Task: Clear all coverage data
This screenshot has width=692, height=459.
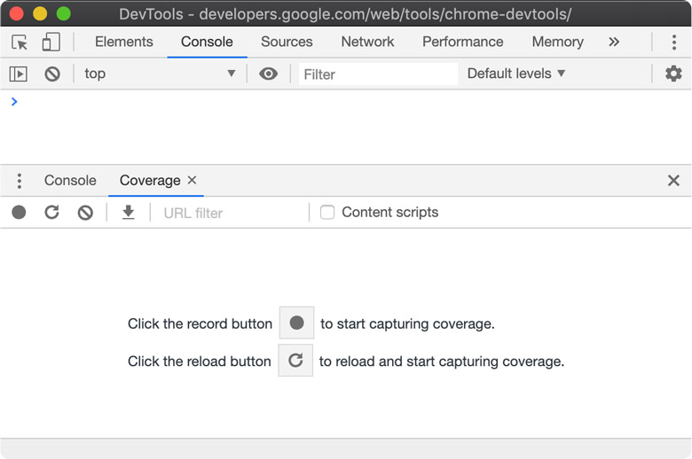Action: 85,213
